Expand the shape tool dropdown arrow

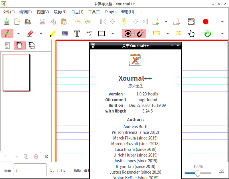click(112, 34)
